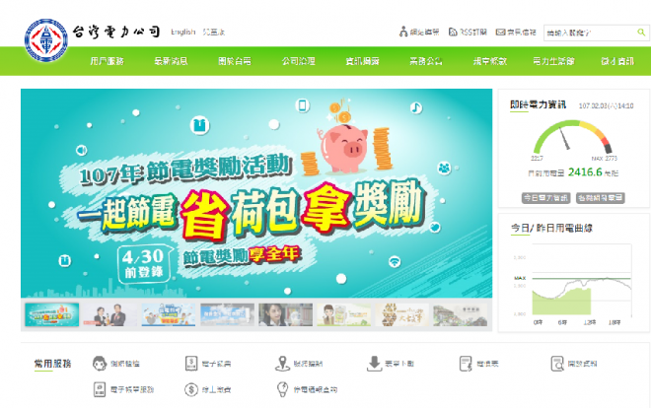
Task: Click inside the keyword search field
Action: point(590,33)
